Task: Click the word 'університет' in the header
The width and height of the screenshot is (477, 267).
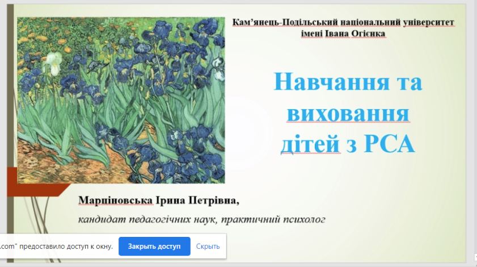Action: 427,23
